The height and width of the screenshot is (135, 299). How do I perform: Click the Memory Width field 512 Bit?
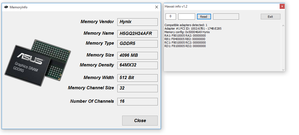[x=137, y=78]
